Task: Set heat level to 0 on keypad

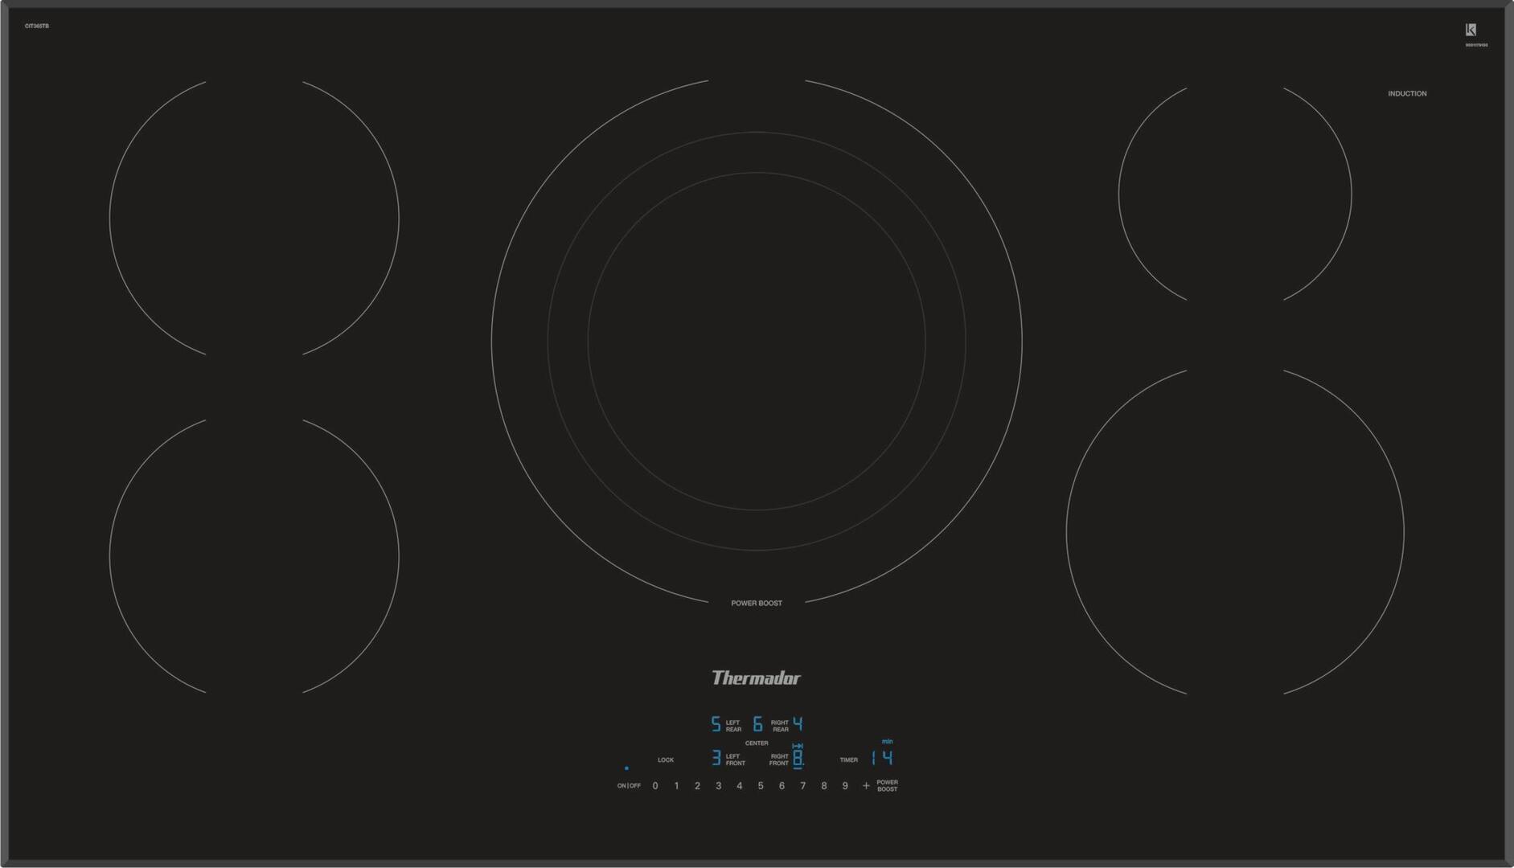Action: [x=655, y=786]
